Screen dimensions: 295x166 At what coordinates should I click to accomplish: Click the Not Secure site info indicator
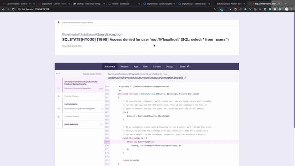[25, 9]
